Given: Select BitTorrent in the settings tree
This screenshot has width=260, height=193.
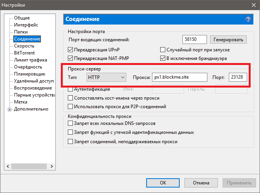Looking at the screenshot, I should (x=25, y=53).
